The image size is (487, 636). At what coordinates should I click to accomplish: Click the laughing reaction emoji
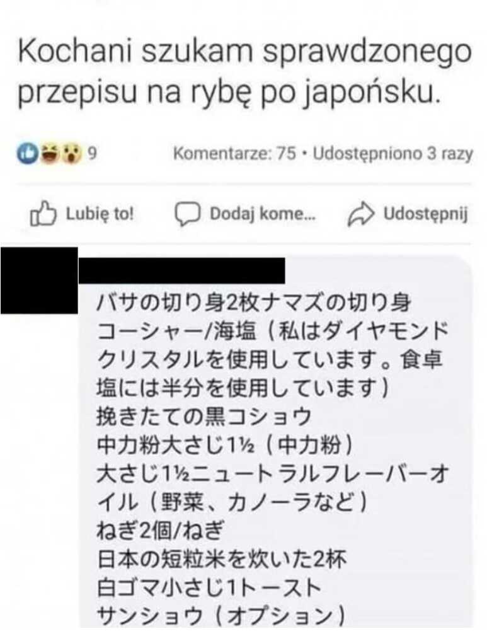pyautogui.click(x=52, y=154)
